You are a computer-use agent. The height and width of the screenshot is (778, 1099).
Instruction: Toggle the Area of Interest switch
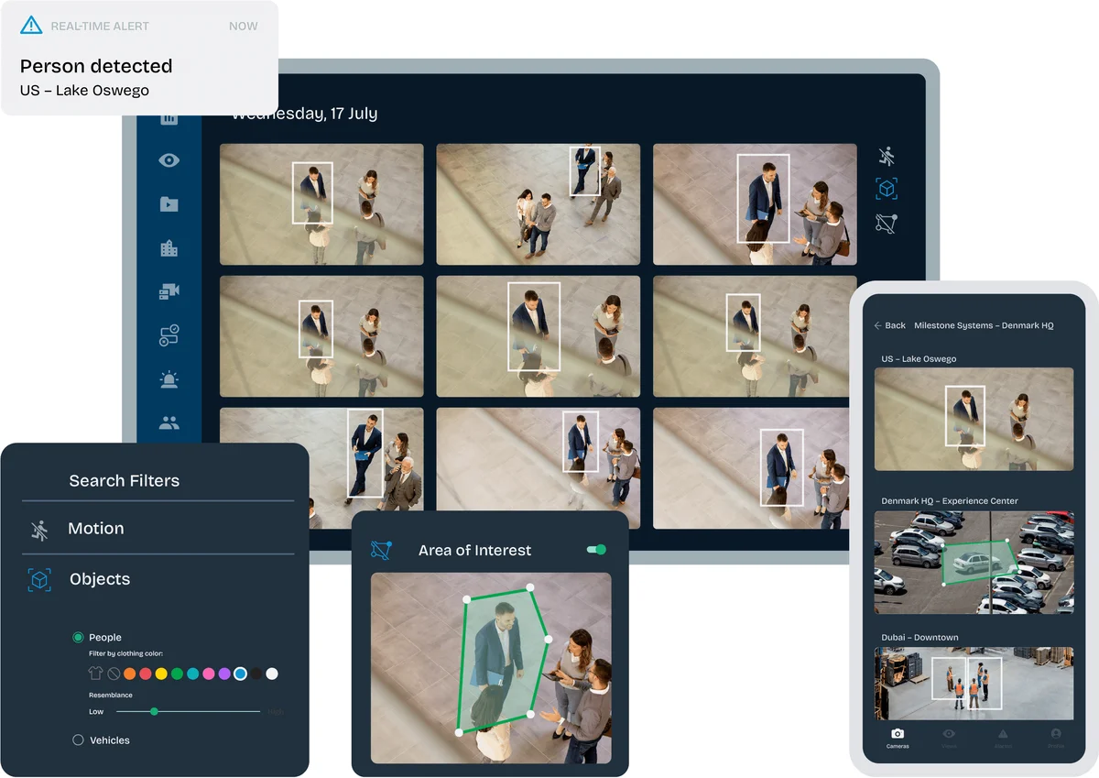point(596,550)
